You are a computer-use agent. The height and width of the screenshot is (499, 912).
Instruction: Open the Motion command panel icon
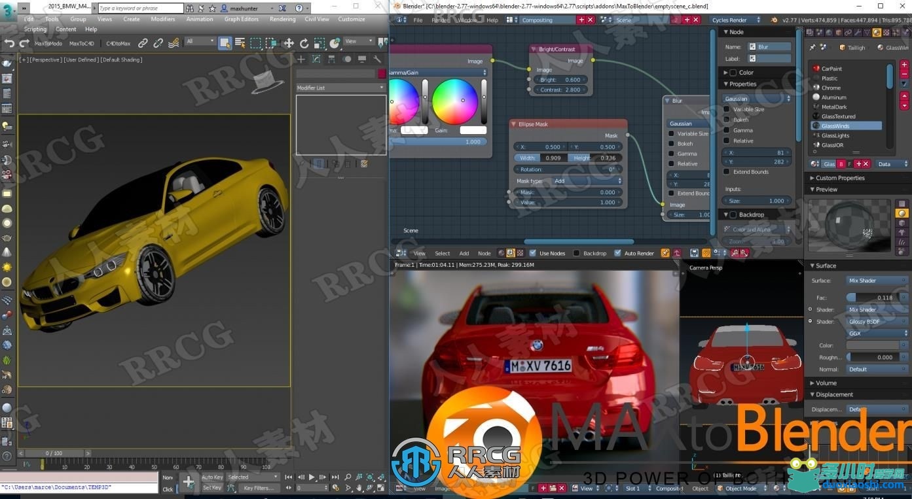(x=347, y=59)
